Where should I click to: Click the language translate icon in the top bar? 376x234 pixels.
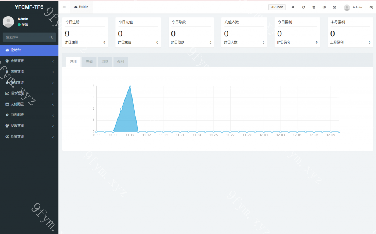click(324, 7)
